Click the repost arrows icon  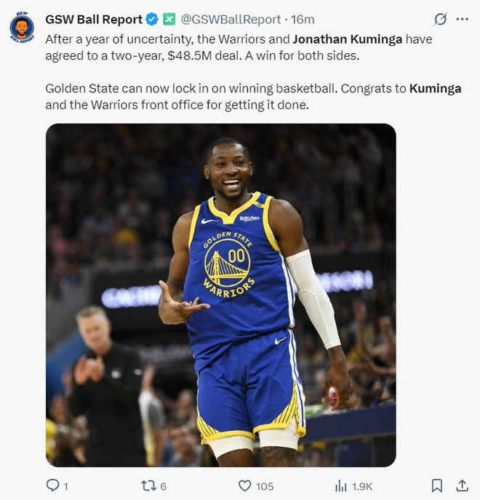point(149,485)
